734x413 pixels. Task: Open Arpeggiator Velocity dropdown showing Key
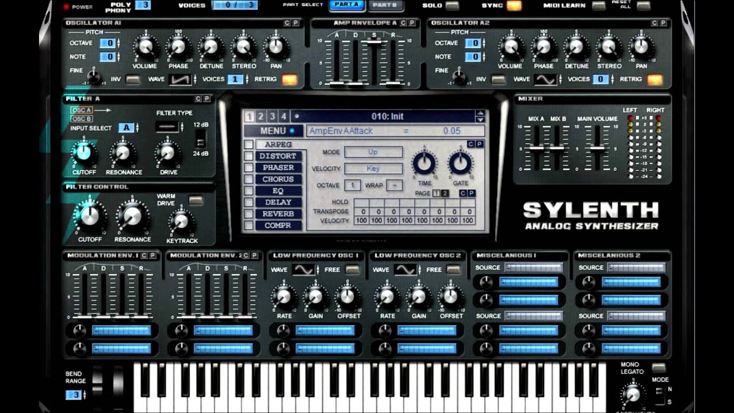(373, 169)
